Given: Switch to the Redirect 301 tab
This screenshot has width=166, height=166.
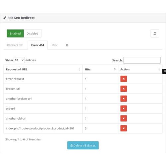Looking at the screenshot, I should (15, 45).
